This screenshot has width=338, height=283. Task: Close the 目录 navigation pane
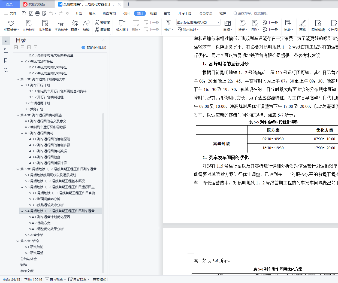(103, 40)
